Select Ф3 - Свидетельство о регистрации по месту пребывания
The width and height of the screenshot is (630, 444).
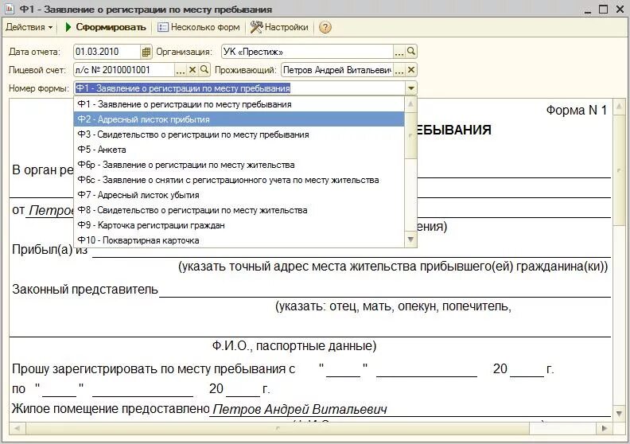[239, 134]
